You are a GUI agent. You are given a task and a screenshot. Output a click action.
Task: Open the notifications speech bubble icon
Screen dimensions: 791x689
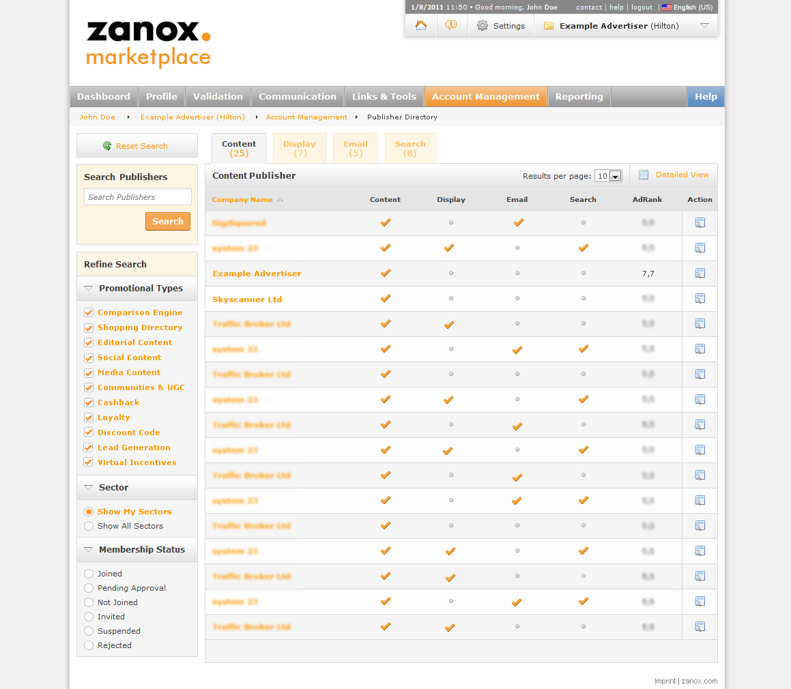(451, 25)
